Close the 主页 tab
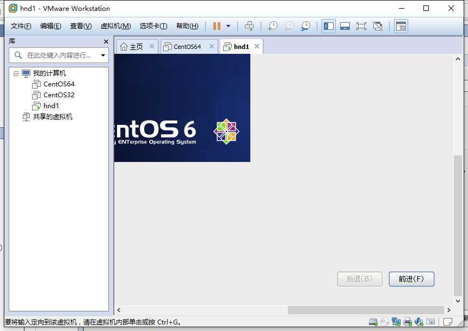Image resolution: width=468 pixels, height=331 pixels. coord(152,46)
